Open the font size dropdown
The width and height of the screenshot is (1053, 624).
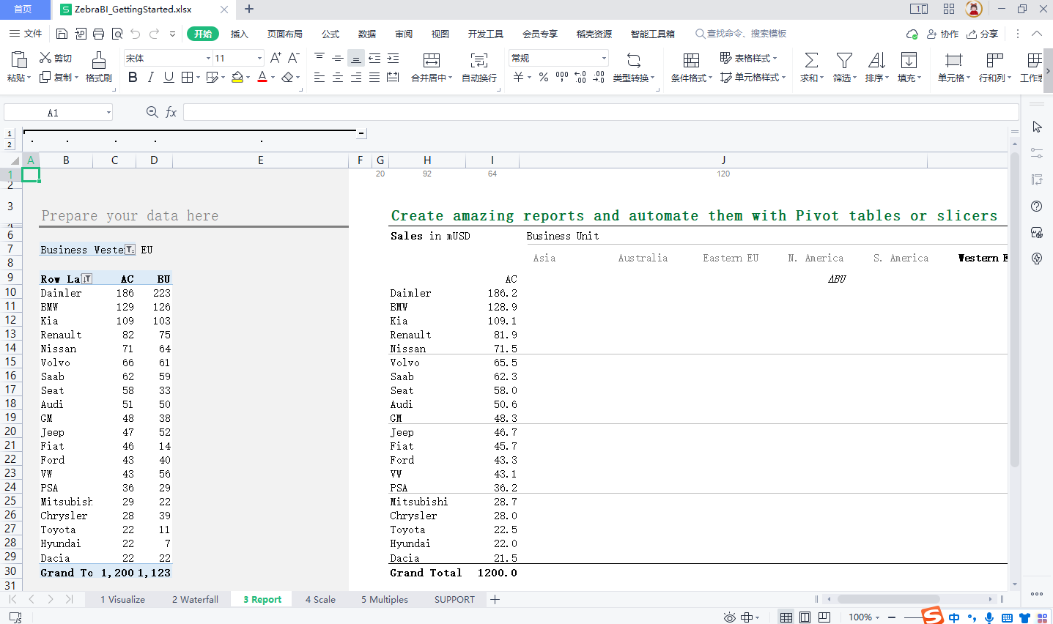click(259, 58)
